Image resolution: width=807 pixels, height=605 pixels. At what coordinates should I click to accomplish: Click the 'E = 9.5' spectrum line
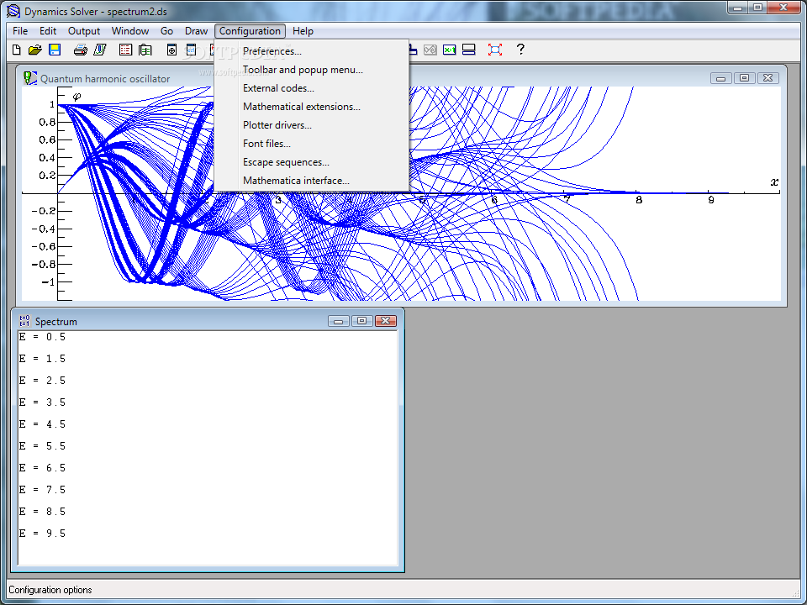(42, 534)
